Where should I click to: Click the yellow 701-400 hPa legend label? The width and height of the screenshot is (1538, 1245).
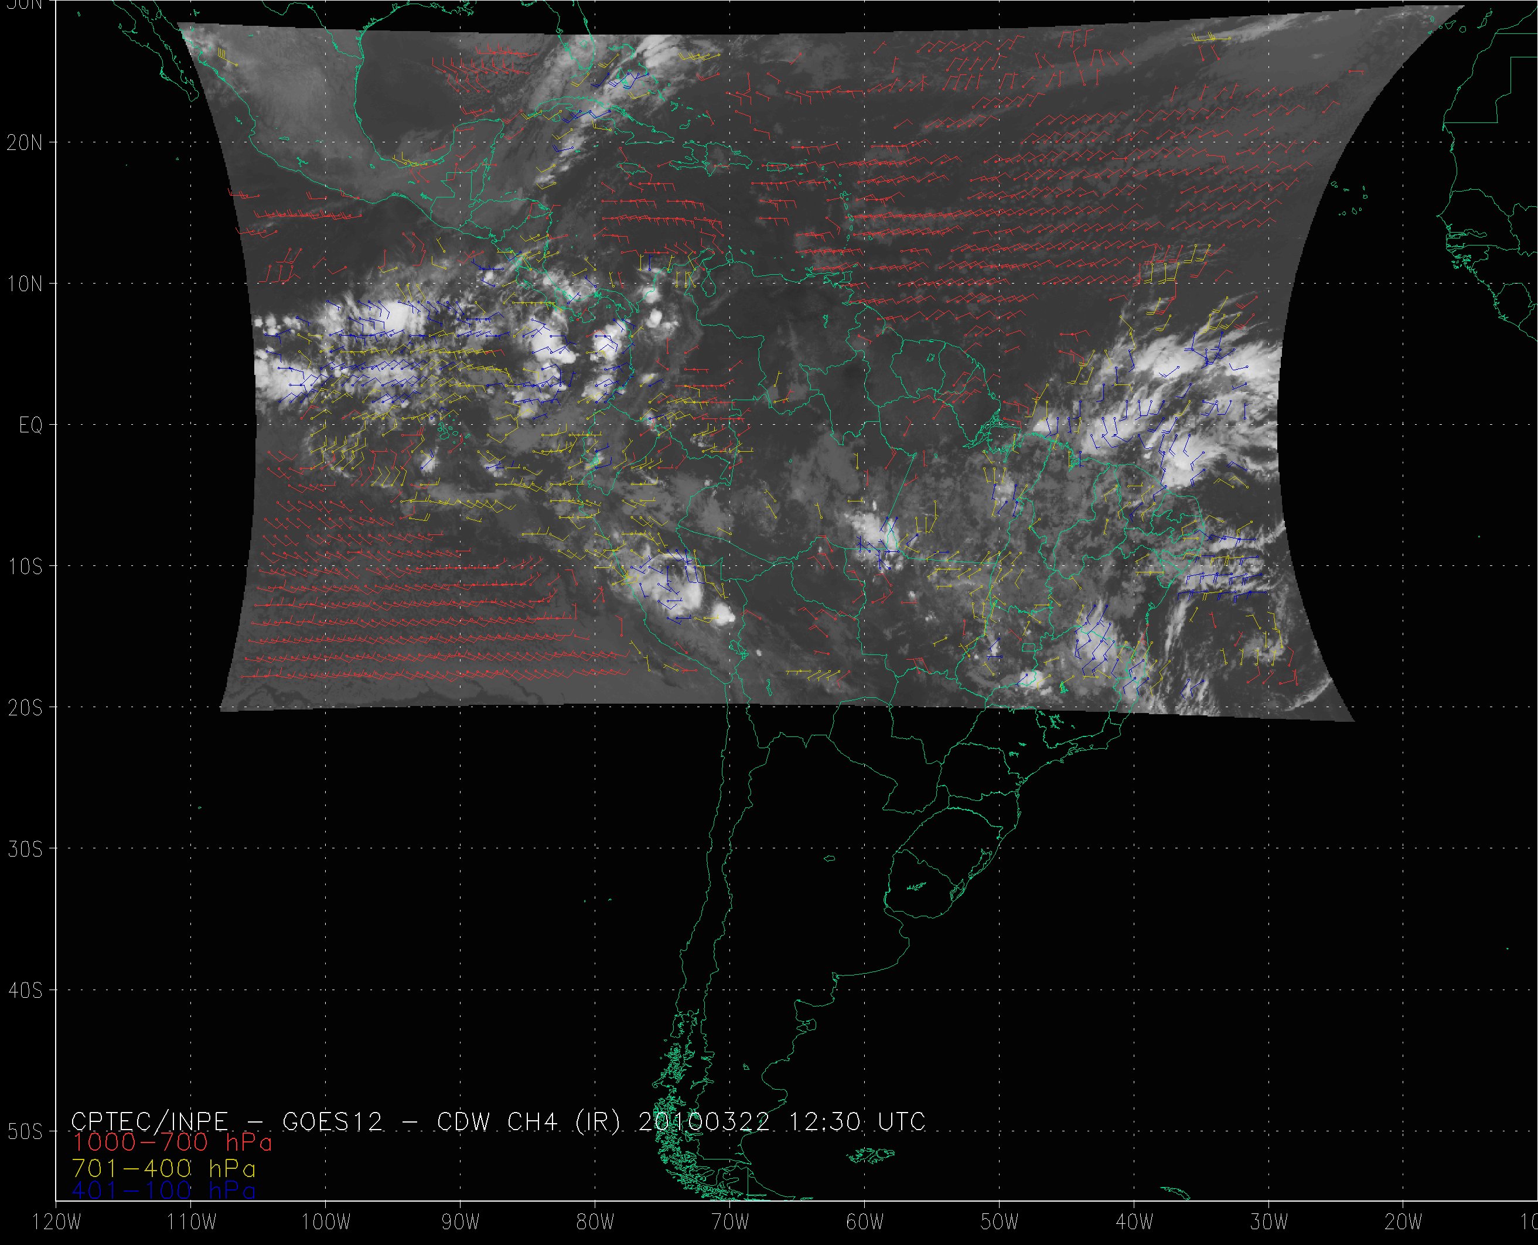click(x=163, y=1168)
